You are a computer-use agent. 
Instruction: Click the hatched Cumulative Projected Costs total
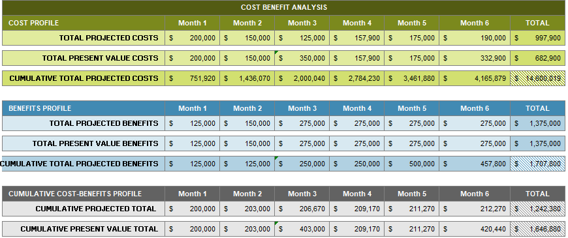538,78
